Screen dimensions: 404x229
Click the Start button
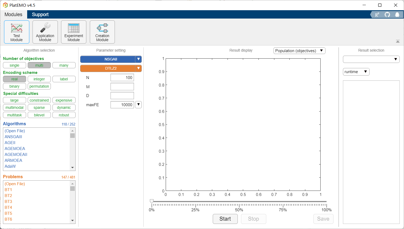point(225,219)
